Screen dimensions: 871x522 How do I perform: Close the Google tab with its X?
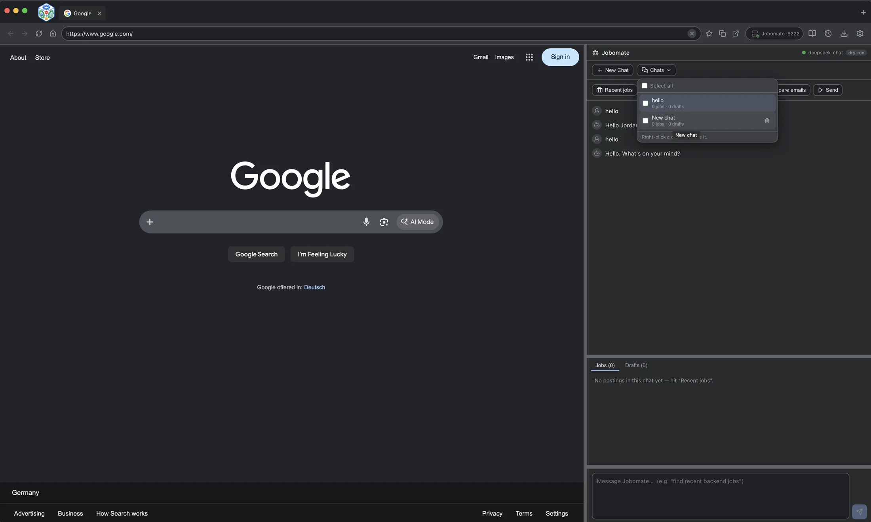click(99, 13)
